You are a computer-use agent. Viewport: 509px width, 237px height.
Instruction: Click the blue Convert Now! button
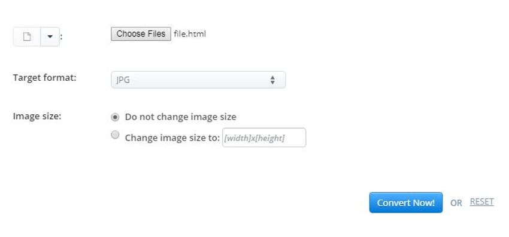406,203
